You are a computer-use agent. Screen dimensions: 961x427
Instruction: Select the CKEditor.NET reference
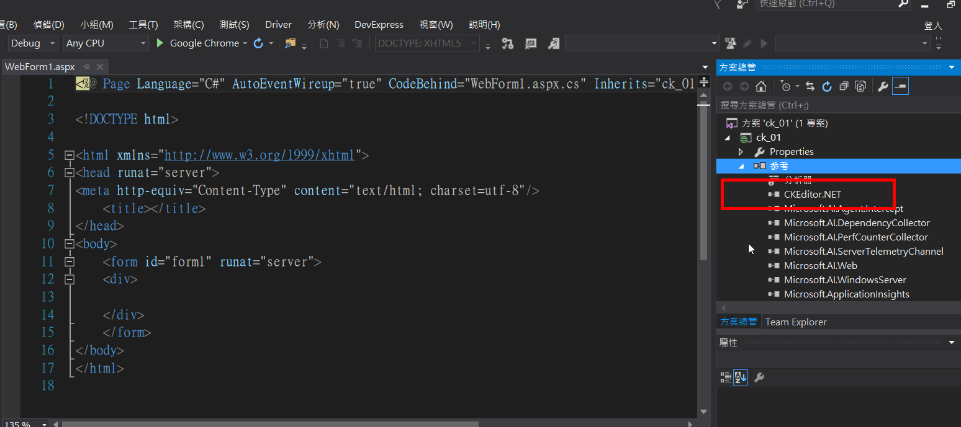coord(813,195)
